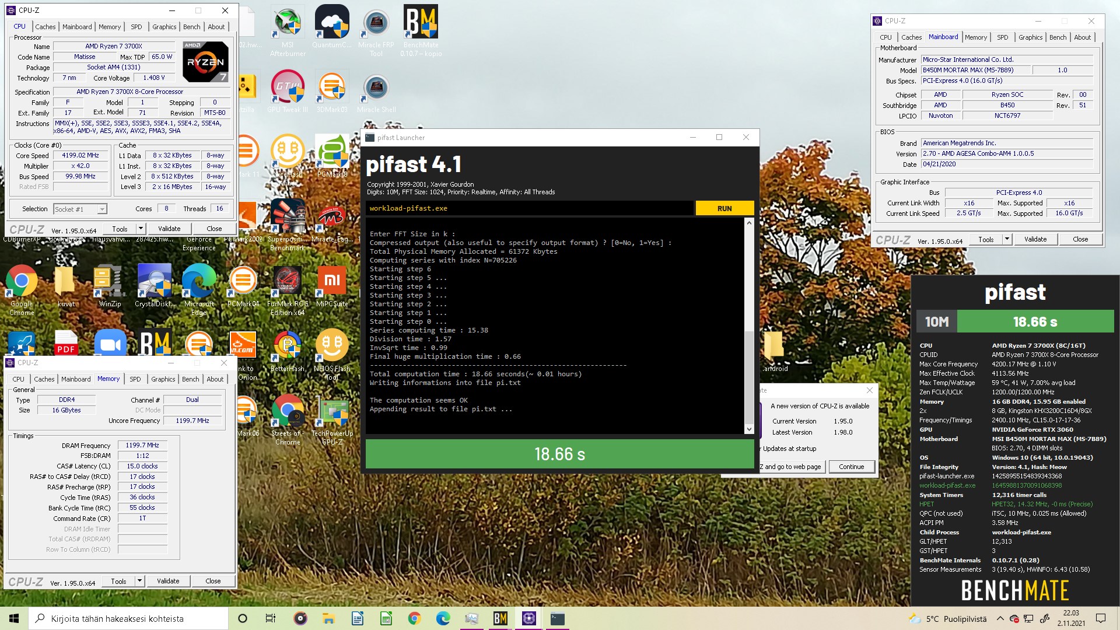
Task: Click the 4199.02 MHz Core Speed value
Action: tap(80, 155)
